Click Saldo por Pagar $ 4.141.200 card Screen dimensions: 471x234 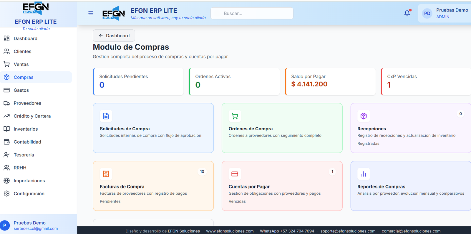(330, 82)
